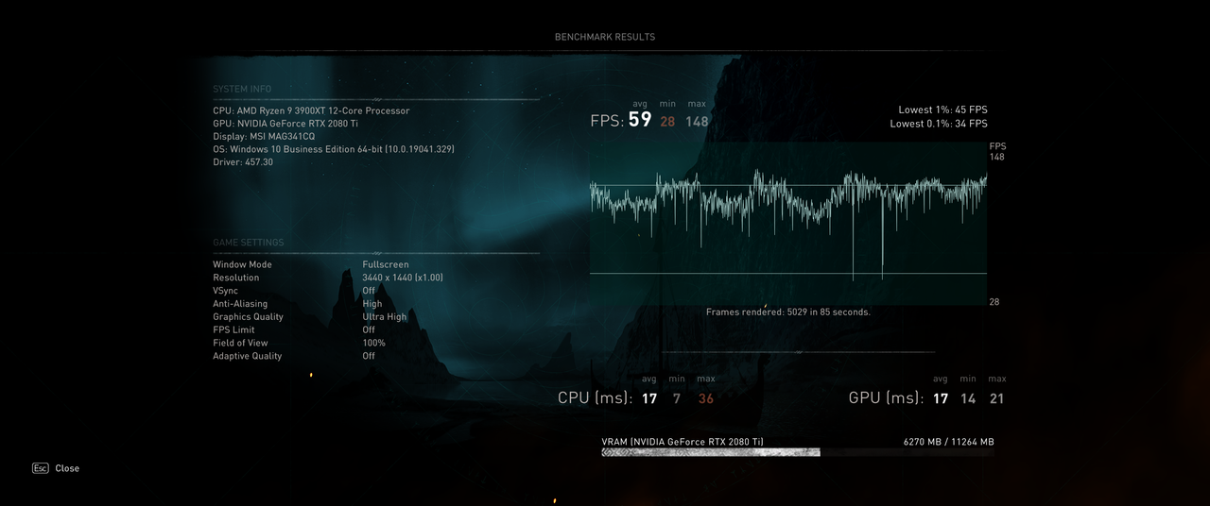Click the Graphics Quality label
The height and width of the screenshot is (506, 1210).
click(248, 317)
